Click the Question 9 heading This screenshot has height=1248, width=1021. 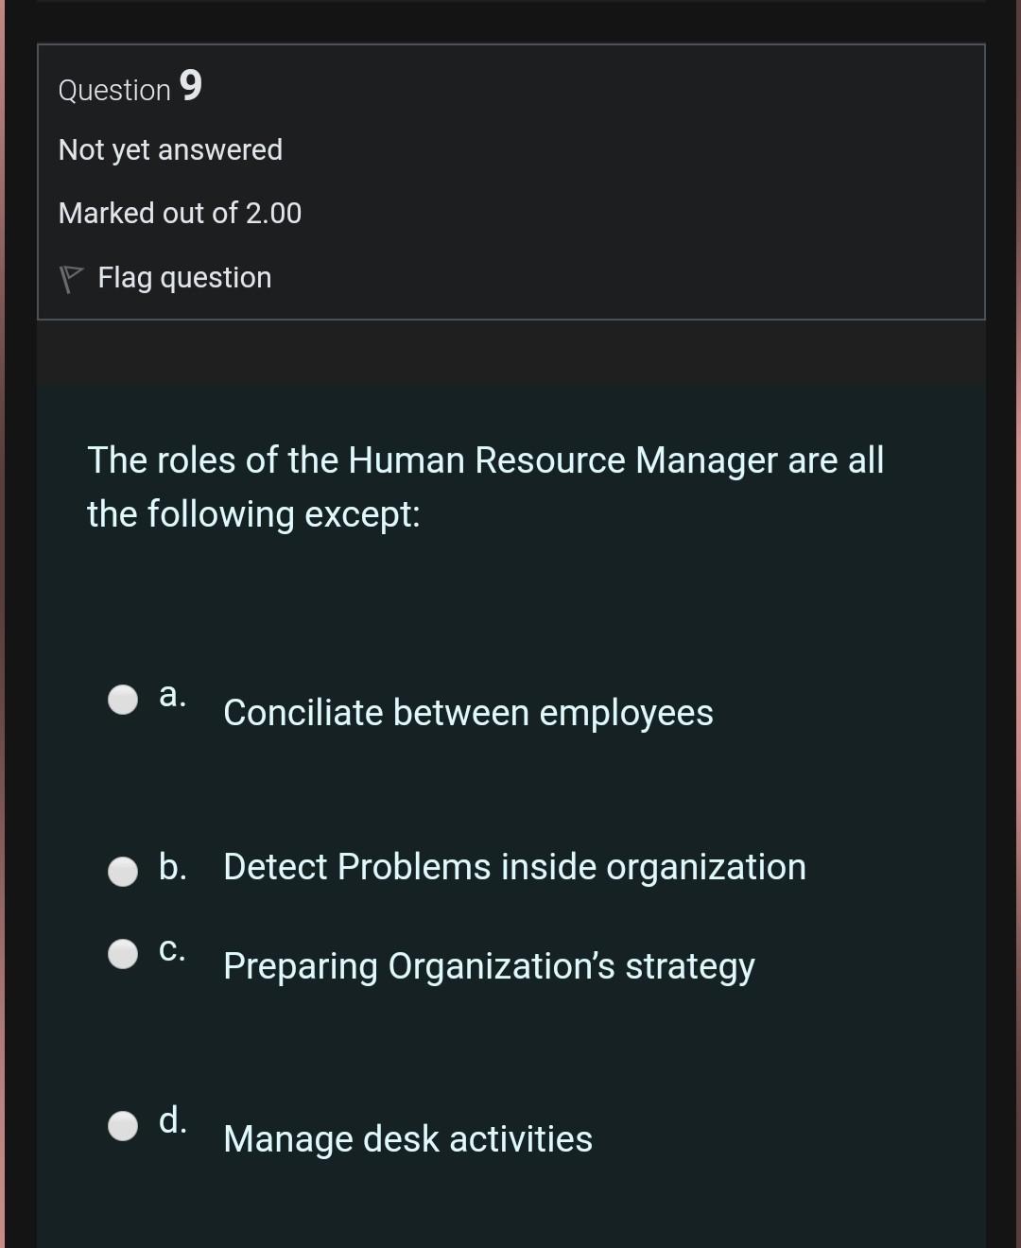130,88
